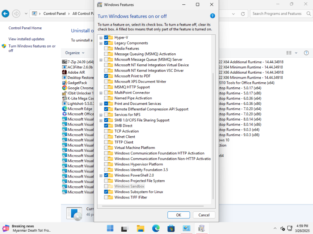Click the All Control Panel Items breadcrumb

coord(83,14)
